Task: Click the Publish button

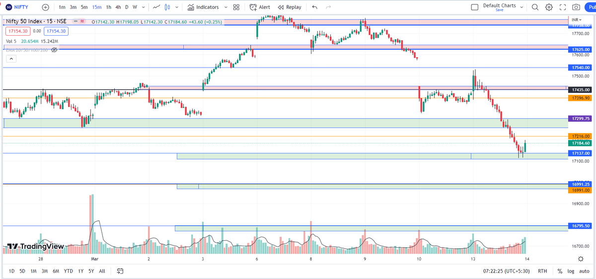Action: (591, 7)
